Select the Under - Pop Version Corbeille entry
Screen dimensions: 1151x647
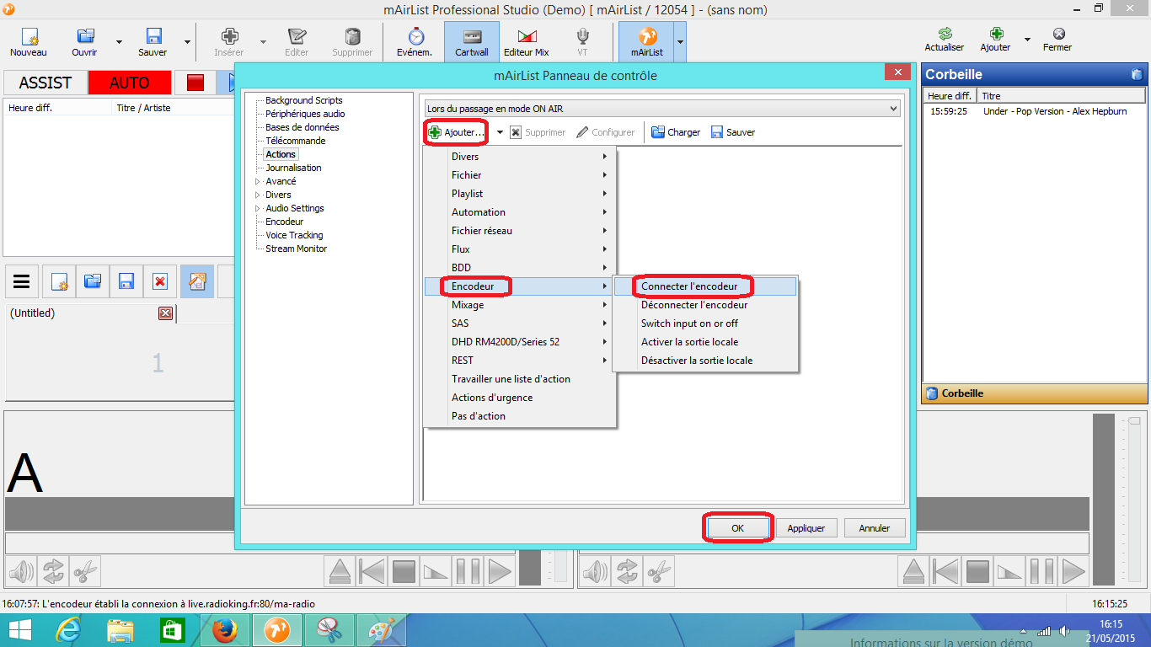(1033, 111)
